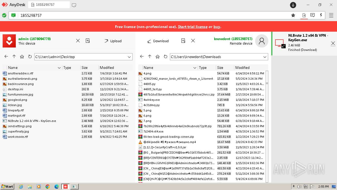Open the Windows Start menu
337x190 pixels.
pyautogui.click(x=7, y=186)
